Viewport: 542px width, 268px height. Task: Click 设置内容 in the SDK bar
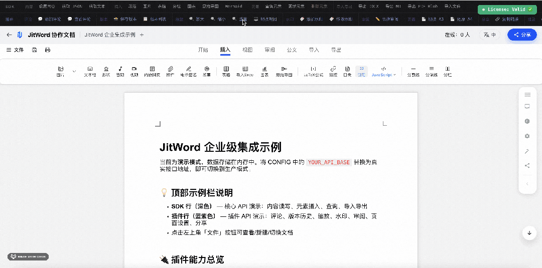pos(47,6)
